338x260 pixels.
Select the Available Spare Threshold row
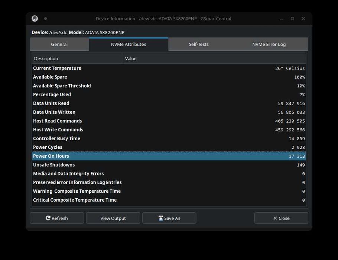pyautogui.click(x=169, y=86)
